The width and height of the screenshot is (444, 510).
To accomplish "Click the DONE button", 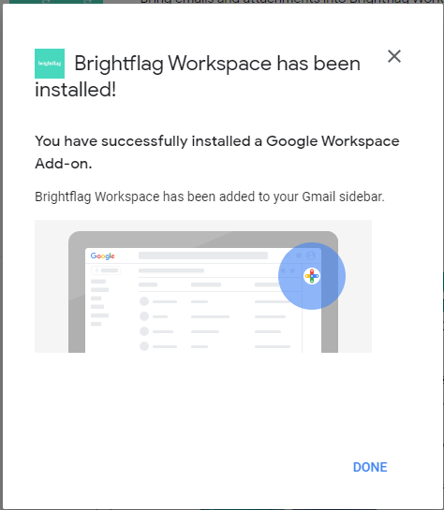I will coord(370,467).
